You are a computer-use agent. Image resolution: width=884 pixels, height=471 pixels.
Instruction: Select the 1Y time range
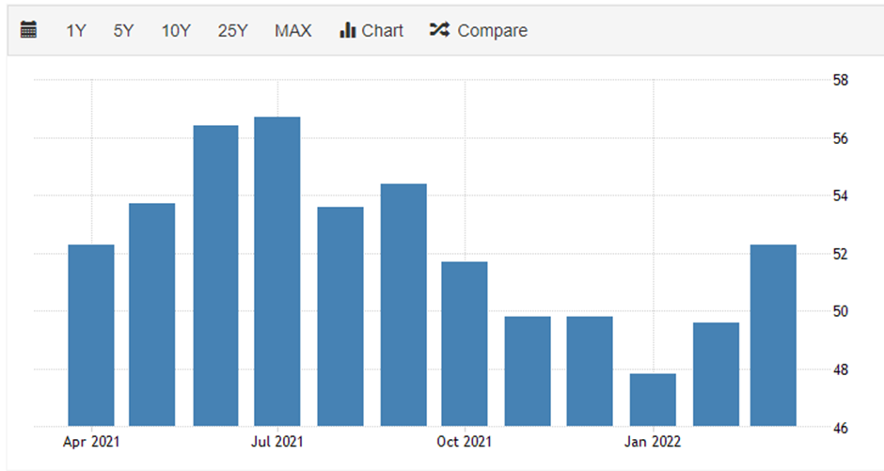point(75,30)
